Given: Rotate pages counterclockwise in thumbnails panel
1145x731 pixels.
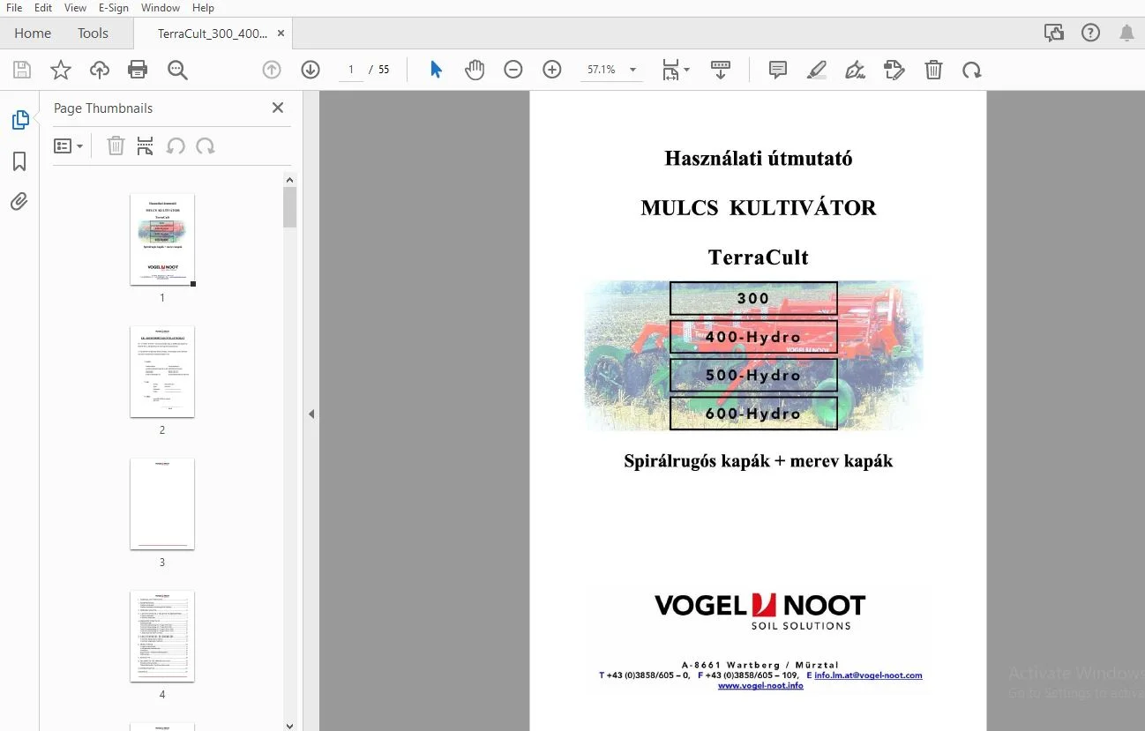Looking at the screenshot, I should [x=176, y=146].
